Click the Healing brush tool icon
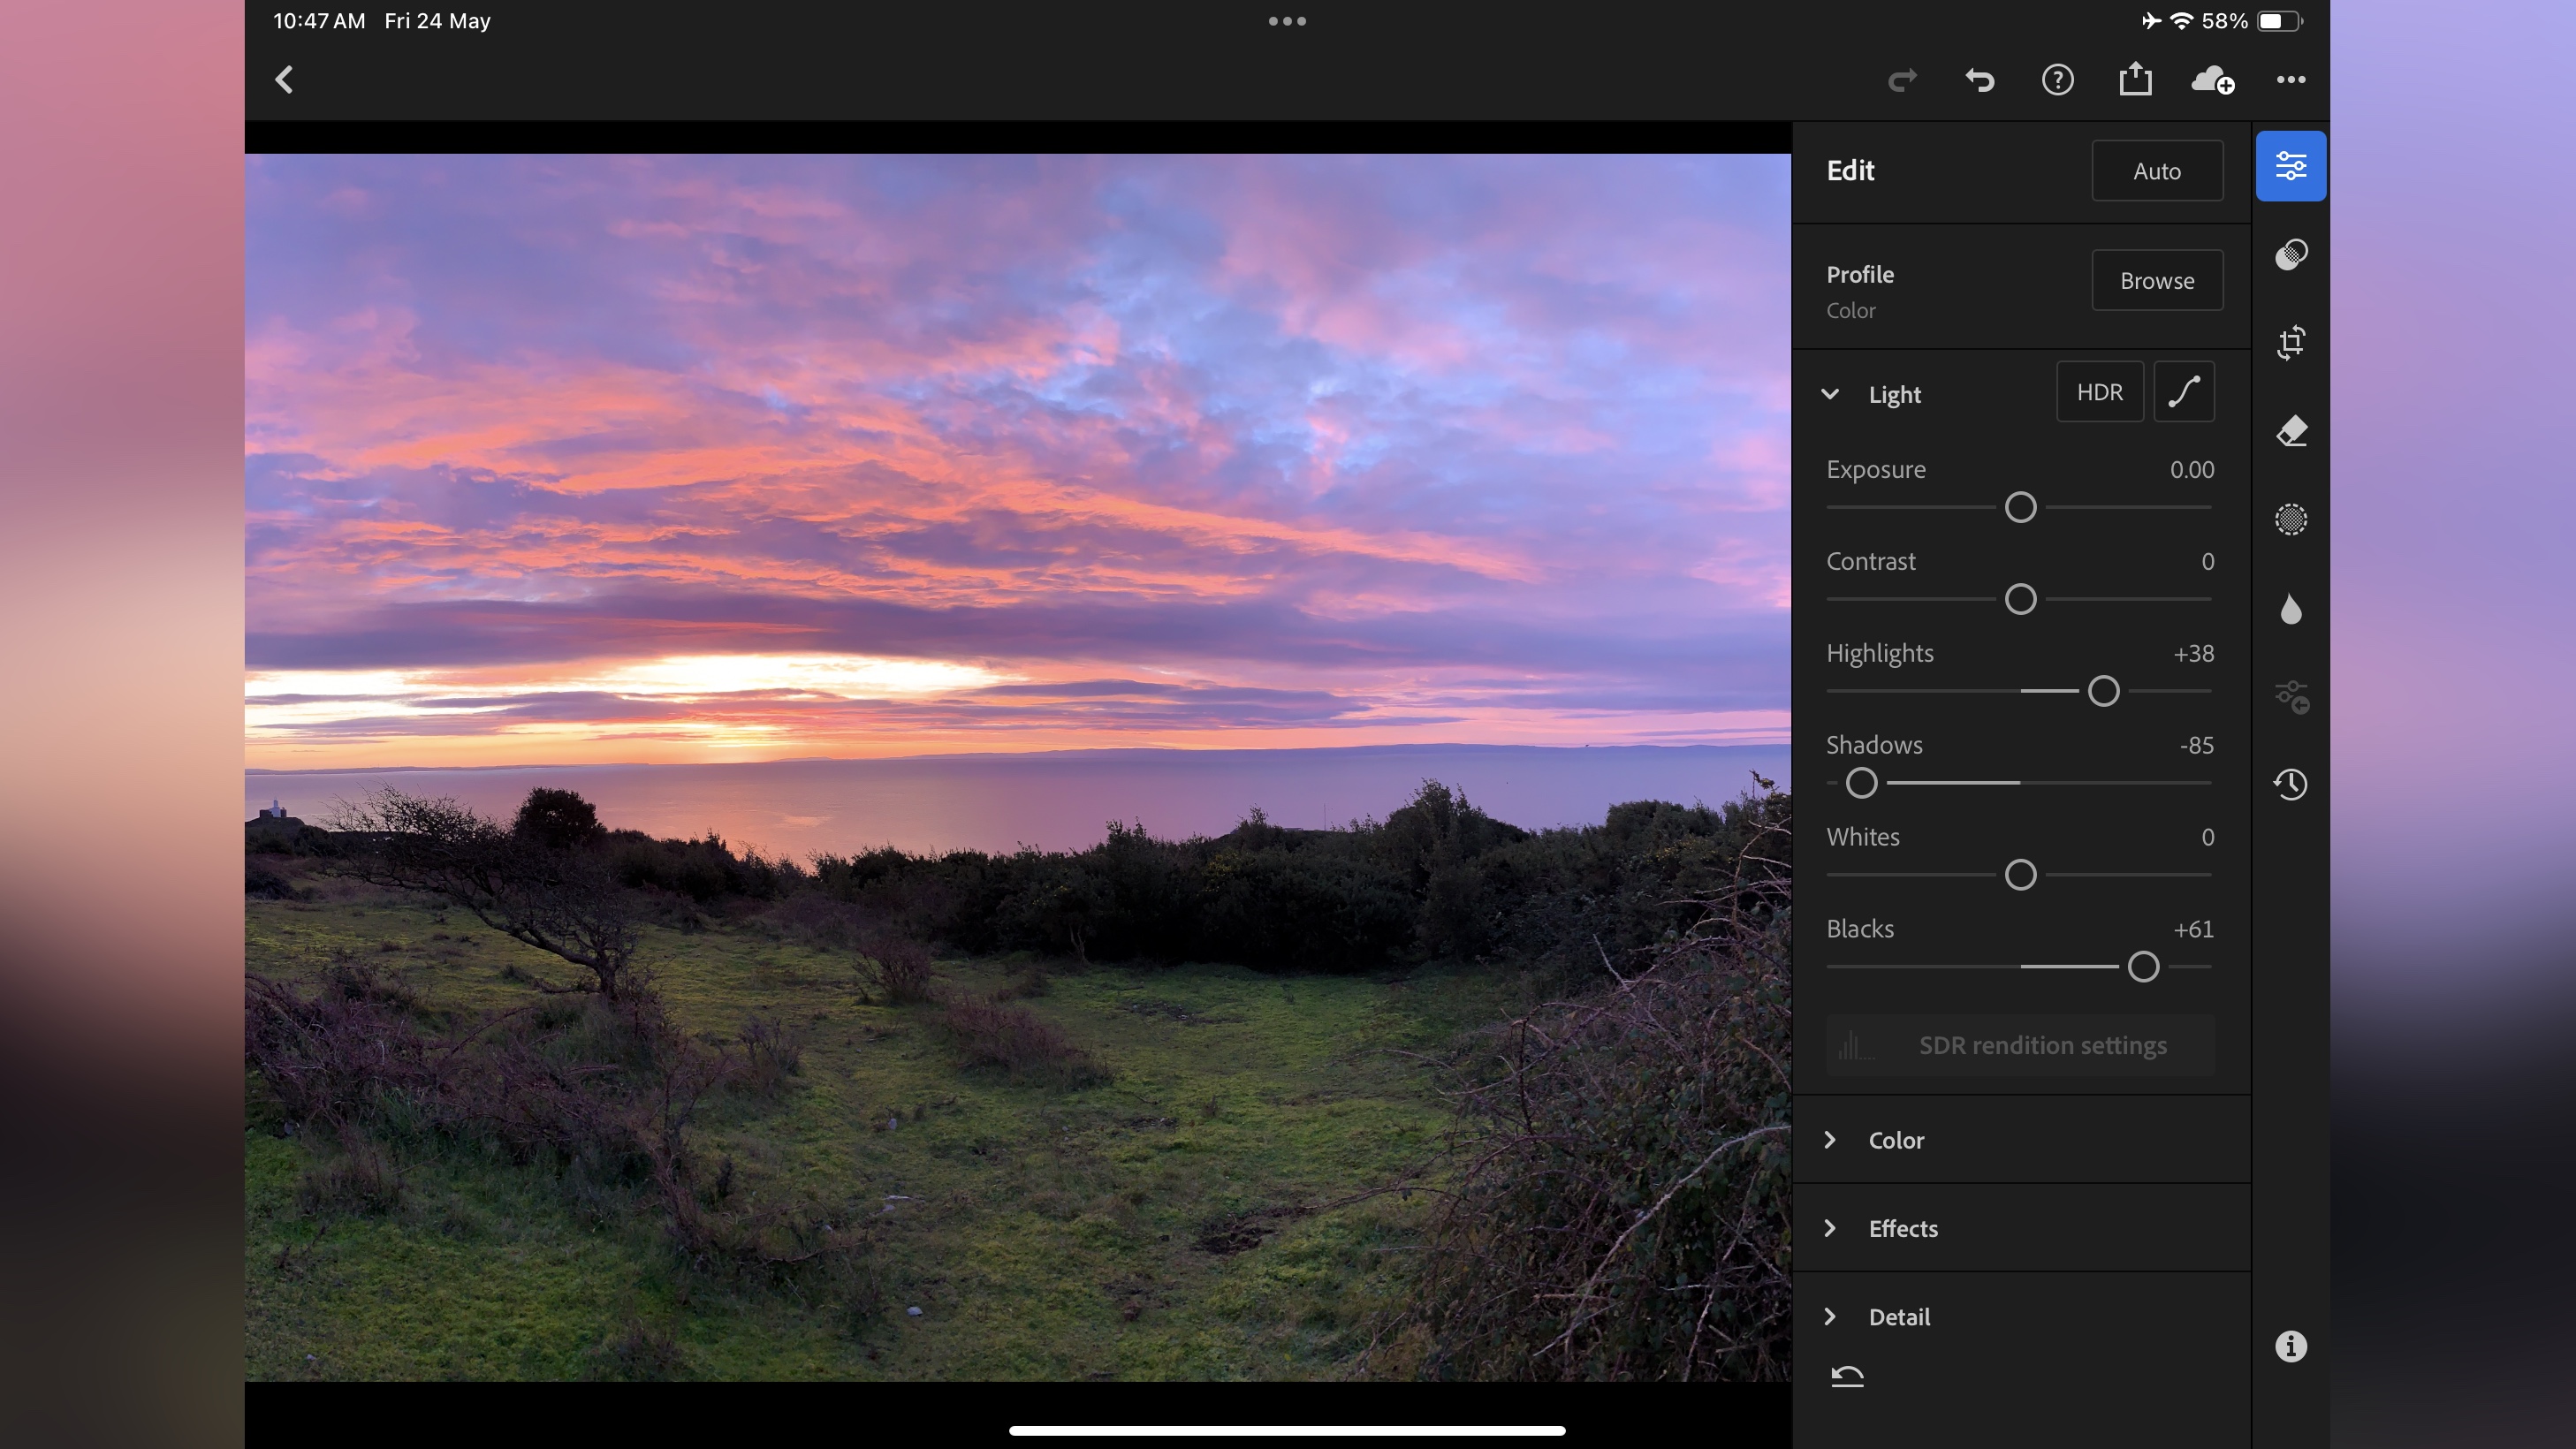2576x1449 pixels. [2290, 430]
